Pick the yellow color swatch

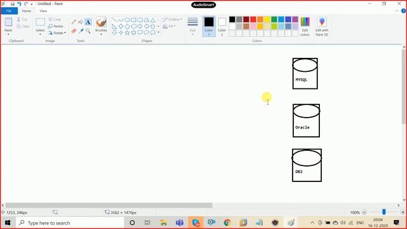(x=267, y=19)
